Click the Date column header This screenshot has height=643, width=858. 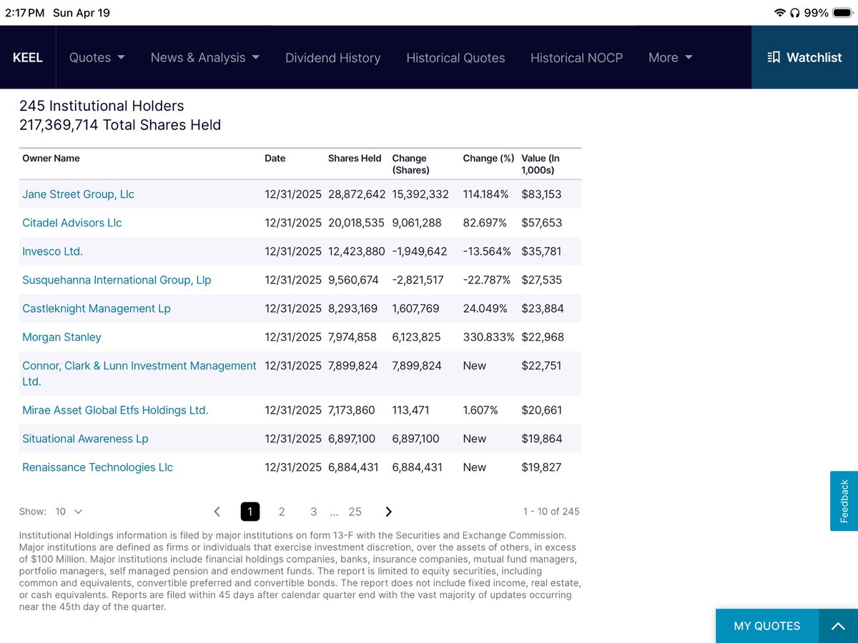275,158
